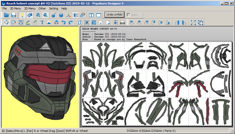Toggle the light bulb lighting button
This screenshot has height=134, width=235.
coord(22,15)
